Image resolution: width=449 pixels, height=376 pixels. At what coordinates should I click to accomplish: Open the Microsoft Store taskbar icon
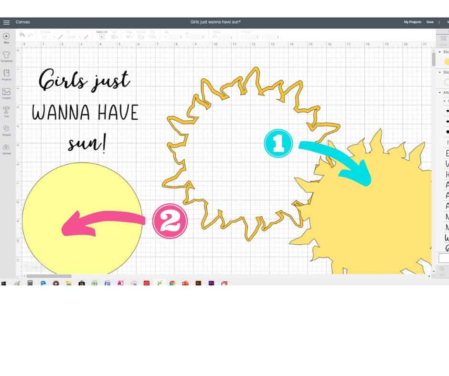82,283
